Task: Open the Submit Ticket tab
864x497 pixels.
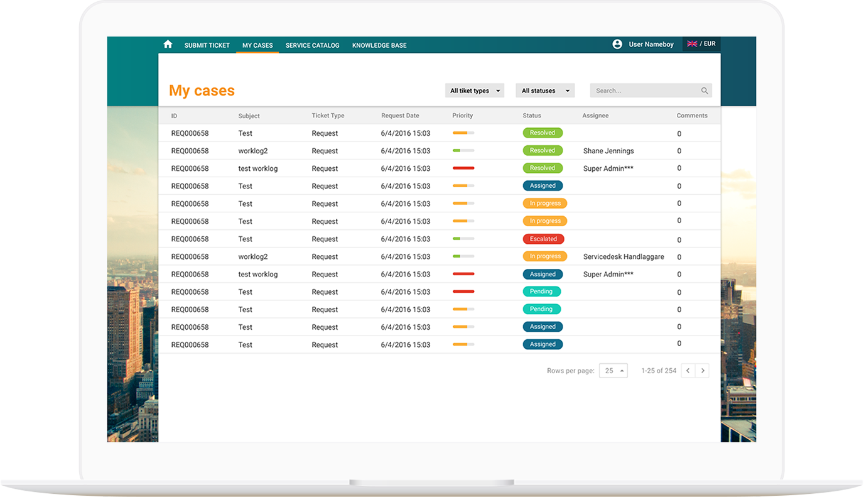Action: [x=207, y=45]
